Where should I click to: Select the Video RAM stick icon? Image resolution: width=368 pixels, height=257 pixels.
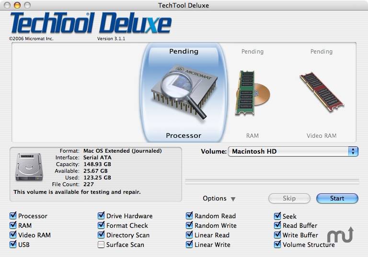pos(322,91)
